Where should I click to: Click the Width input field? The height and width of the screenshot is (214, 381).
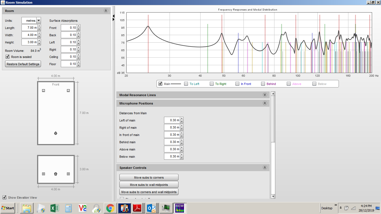coord(29,35)
